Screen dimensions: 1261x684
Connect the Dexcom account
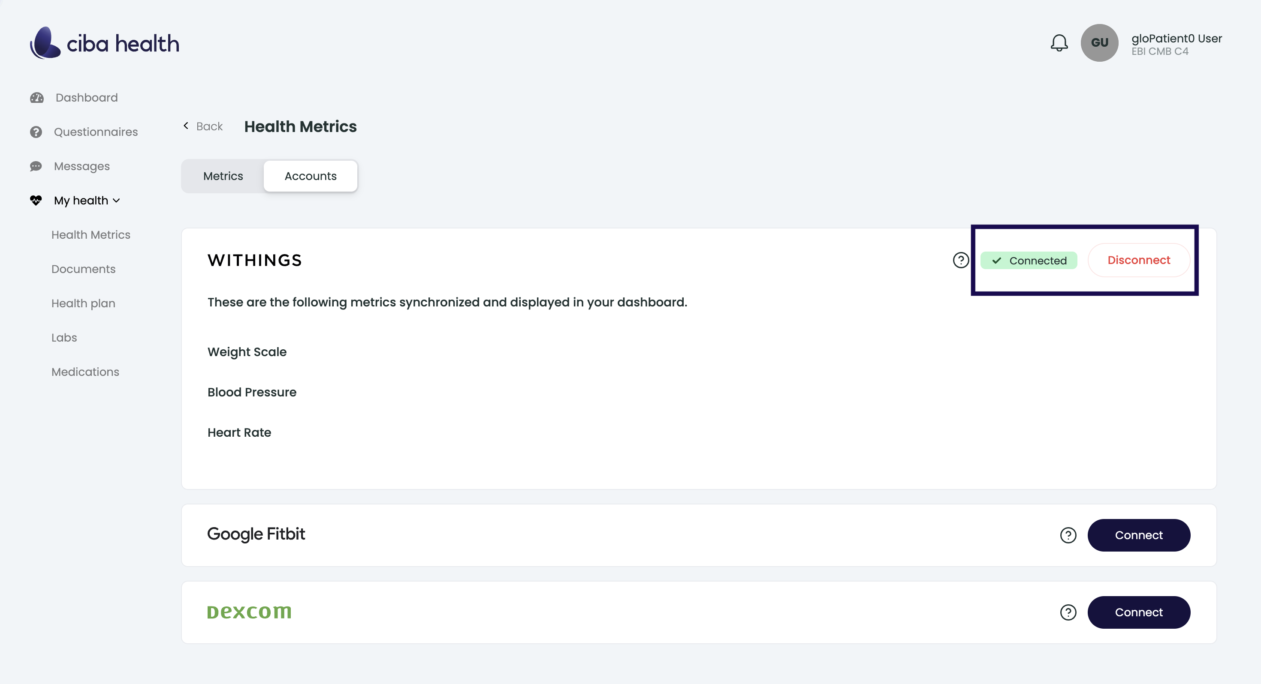[x=1139, y=612]
